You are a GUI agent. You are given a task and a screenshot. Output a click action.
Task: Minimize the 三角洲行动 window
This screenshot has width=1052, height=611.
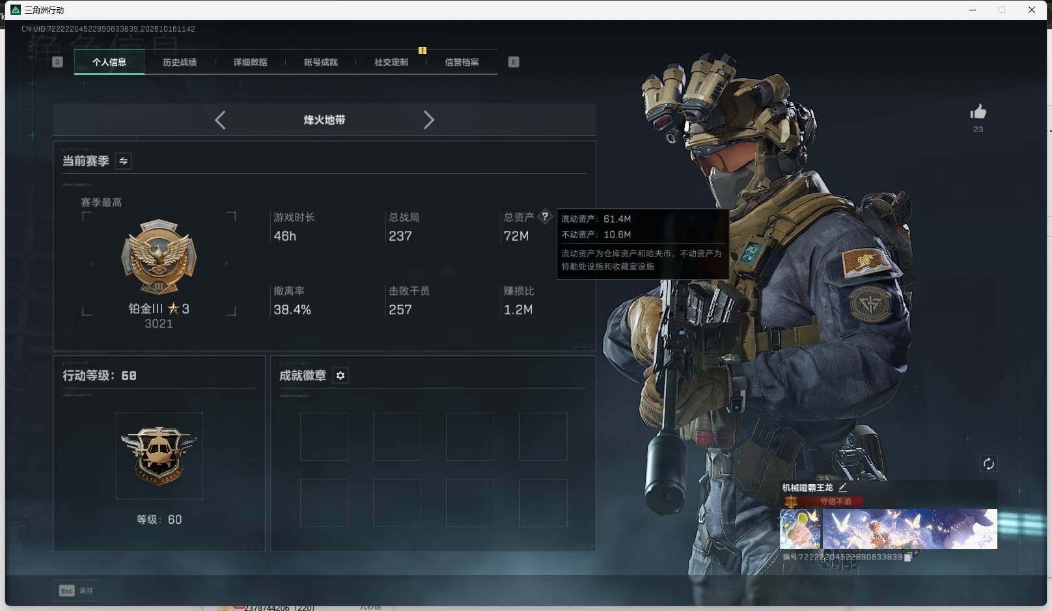point(973,10)
